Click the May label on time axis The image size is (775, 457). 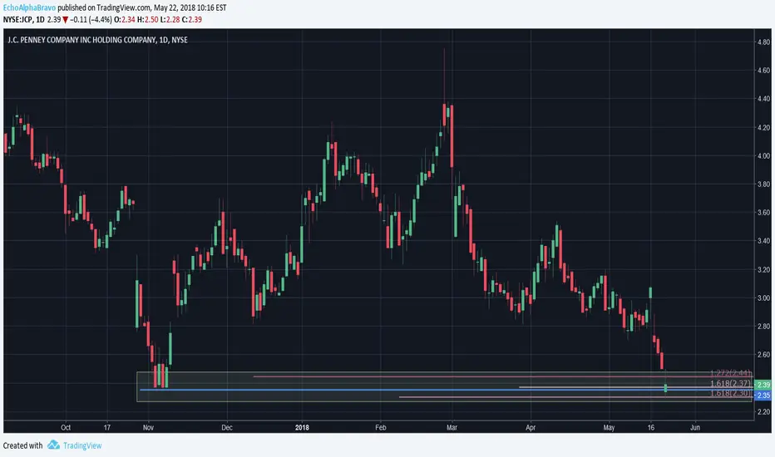click(x=609, y=427)
